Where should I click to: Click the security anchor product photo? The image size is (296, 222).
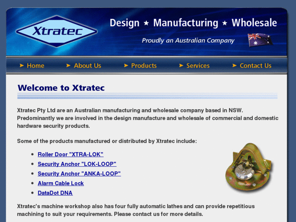pyautogui.click(x=249, y=167)
